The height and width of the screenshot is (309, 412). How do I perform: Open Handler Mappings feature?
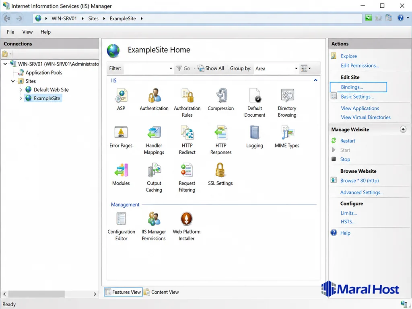click(154, 140)
